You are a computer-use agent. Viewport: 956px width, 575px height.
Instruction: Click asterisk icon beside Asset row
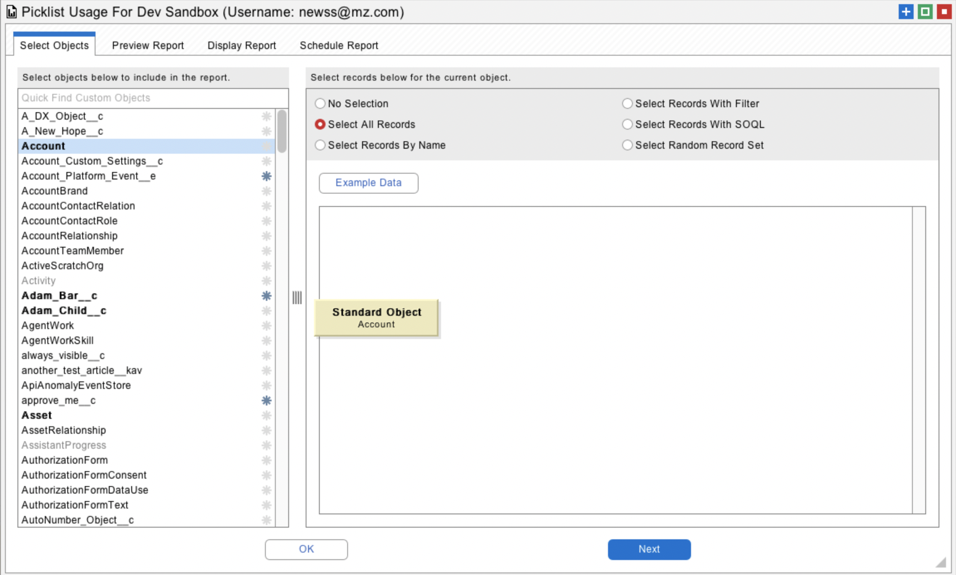tap(267, 415)
